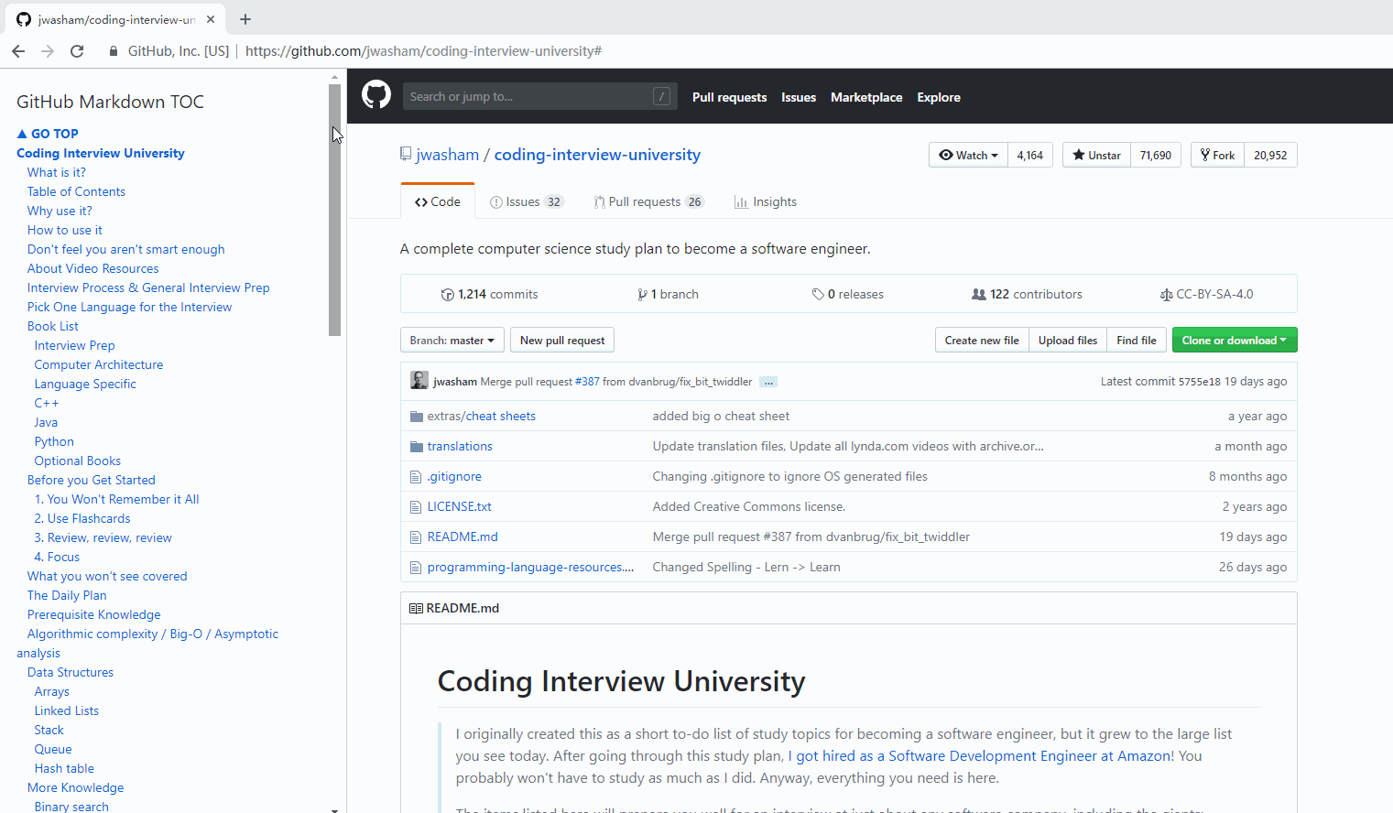Open Explore in top navbar

pyautogui.click(x=939, y=97)
